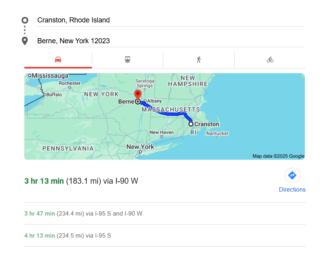Choose the walking travel mode

pos(199,60)
